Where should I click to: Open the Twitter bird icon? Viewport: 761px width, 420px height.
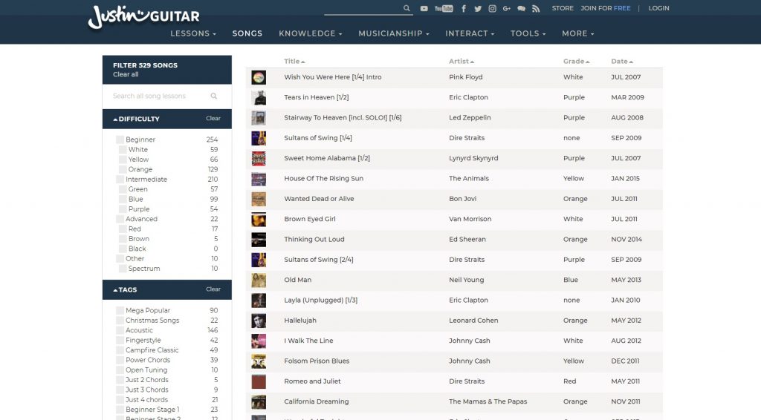[478, 8]
